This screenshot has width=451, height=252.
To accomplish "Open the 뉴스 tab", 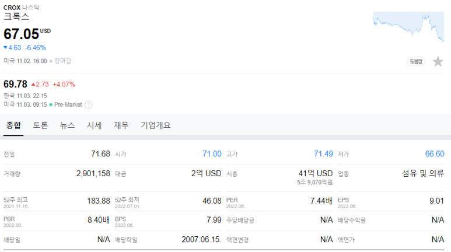I will pos(67,125).
